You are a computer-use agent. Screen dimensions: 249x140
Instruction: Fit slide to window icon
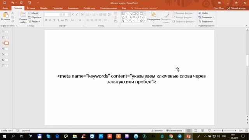pyautogui.click(x=246, y=131)
